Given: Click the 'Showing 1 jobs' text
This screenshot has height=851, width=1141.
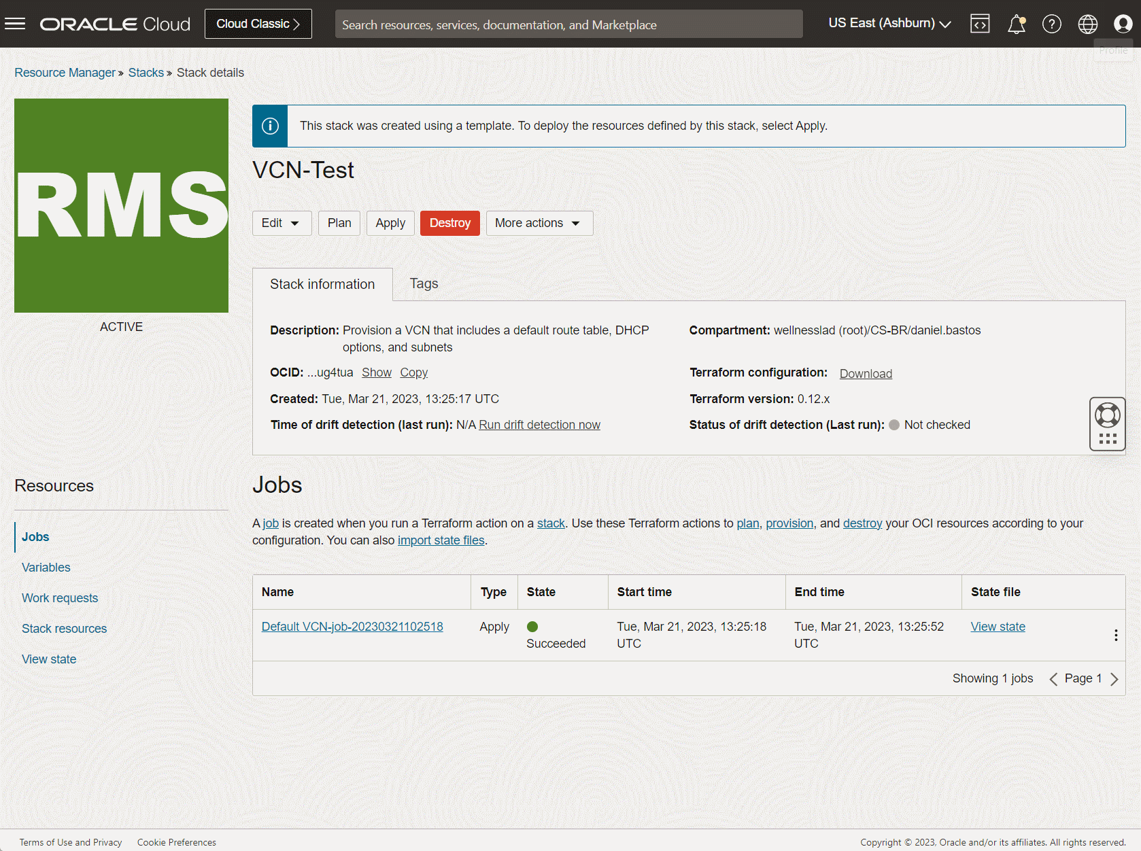Looking at the screenshot, I should tap(993, 678).
